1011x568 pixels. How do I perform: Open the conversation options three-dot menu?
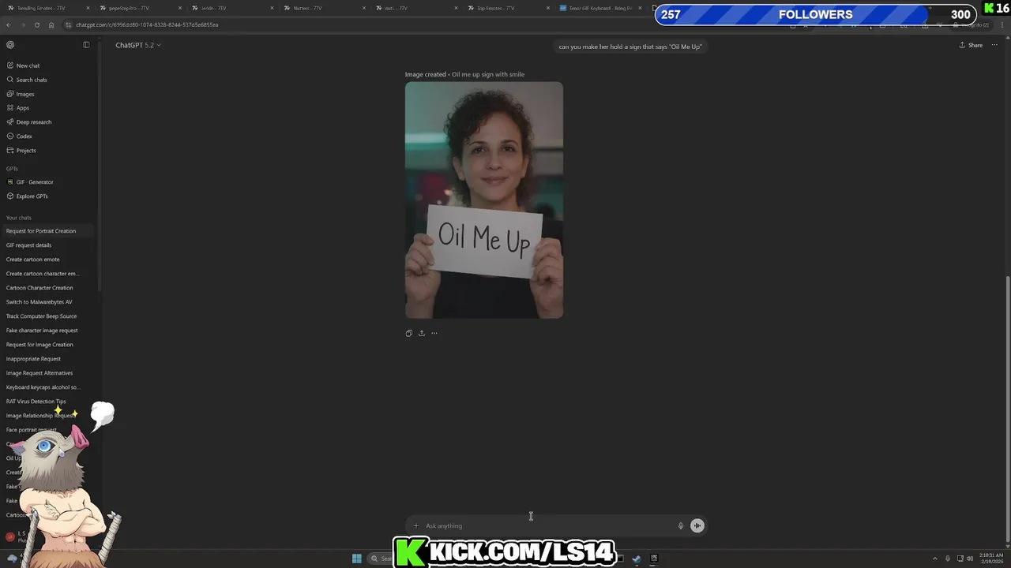(x=994, y=45)
